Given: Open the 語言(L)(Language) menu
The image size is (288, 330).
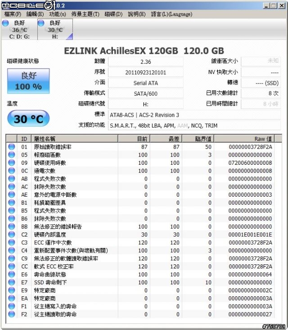Looking at the screenshot, I should pyautogui.click(x=171, y=14).
